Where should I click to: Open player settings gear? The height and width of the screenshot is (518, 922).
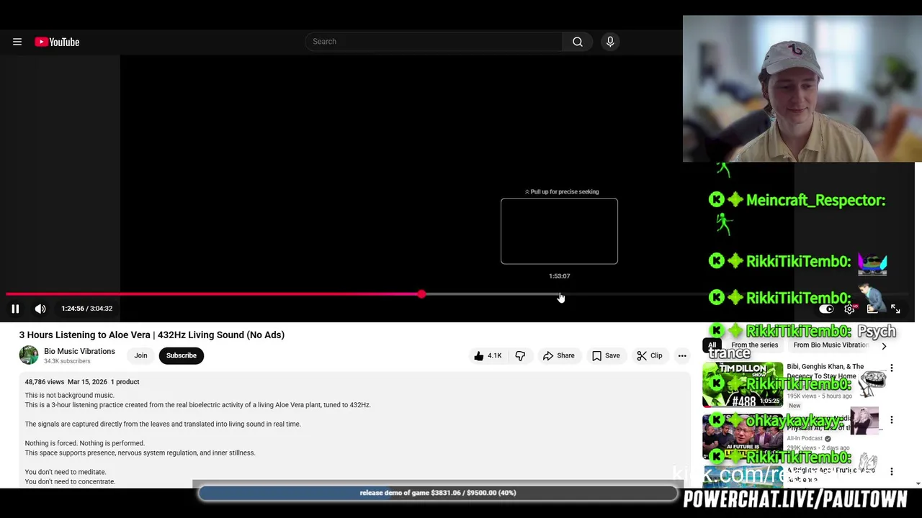tap(850, 309)
